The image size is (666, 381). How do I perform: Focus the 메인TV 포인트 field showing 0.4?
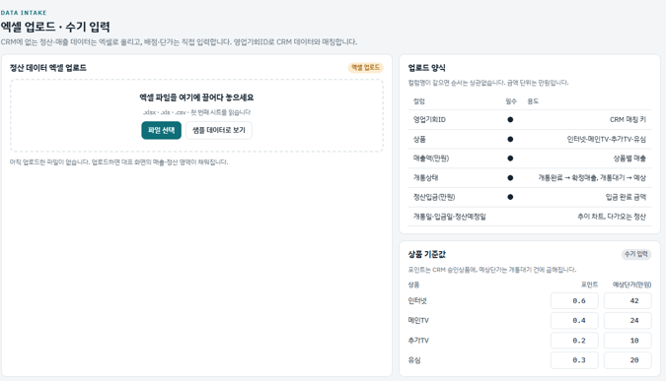(x=574, y=320)
